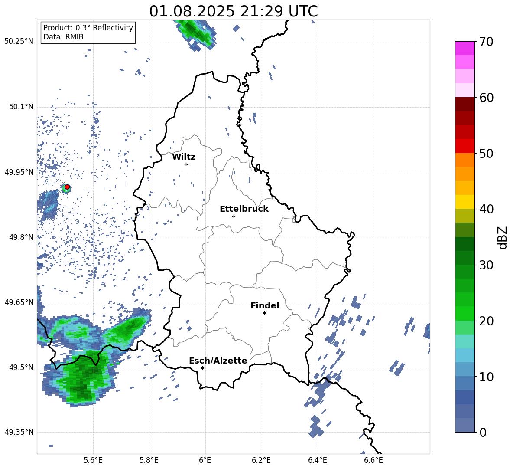Click the 49.8°N latitude label

tap(21, 237)
